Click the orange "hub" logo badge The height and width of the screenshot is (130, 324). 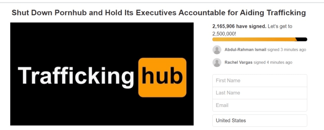tap(162, 77)
